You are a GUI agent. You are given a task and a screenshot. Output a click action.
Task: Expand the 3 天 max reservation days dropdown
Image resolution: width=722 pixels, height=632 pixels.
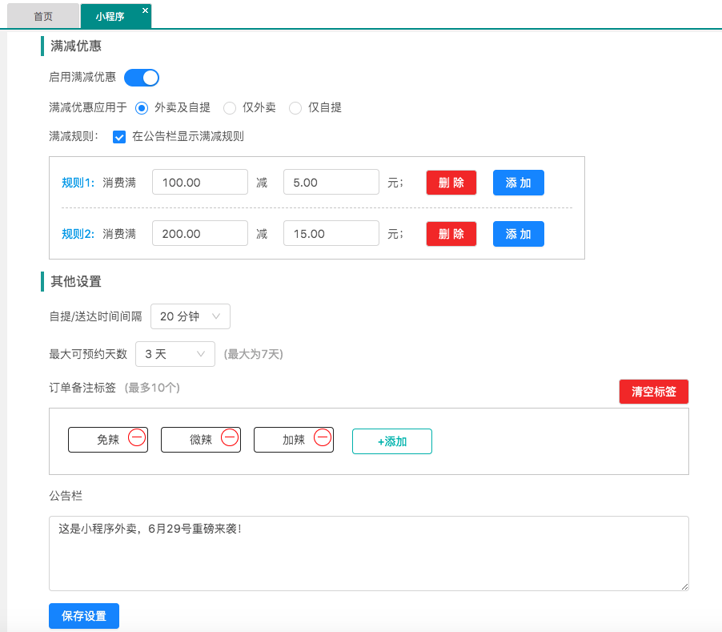pos(175,354)
